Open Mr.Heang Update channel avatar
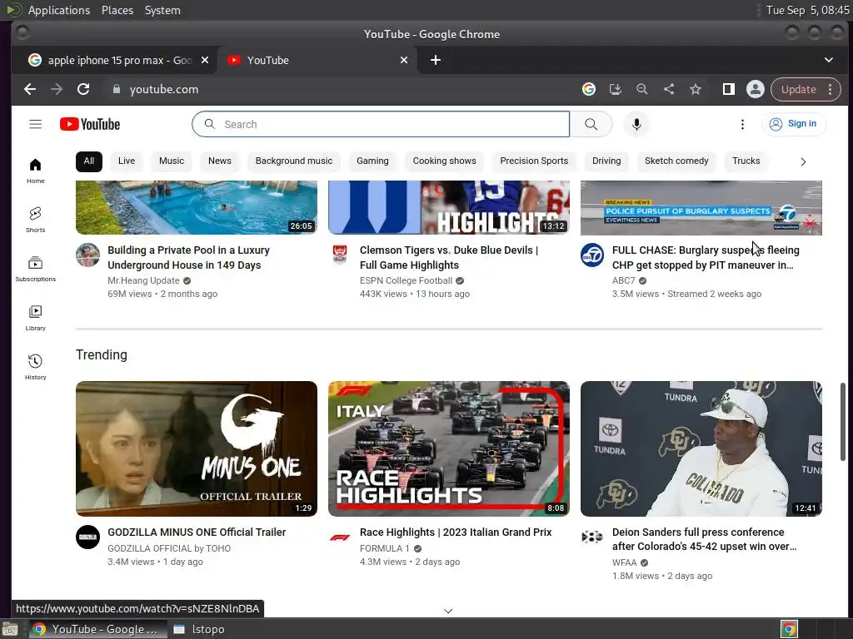 (87, 255)
